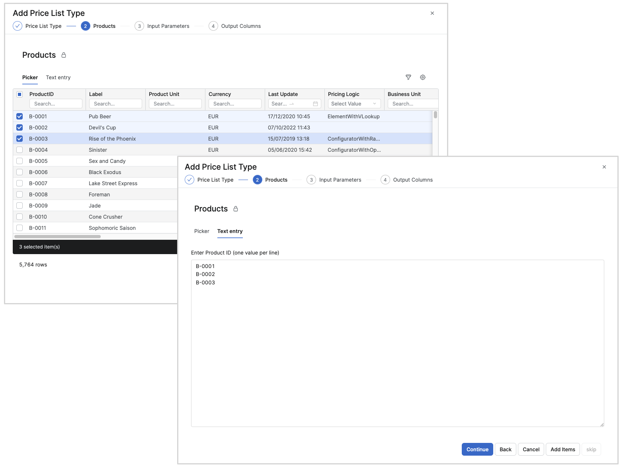621x468 pixels.
Task: Check the B-0004 Sinister row checkbox
Action: (20, 150)
